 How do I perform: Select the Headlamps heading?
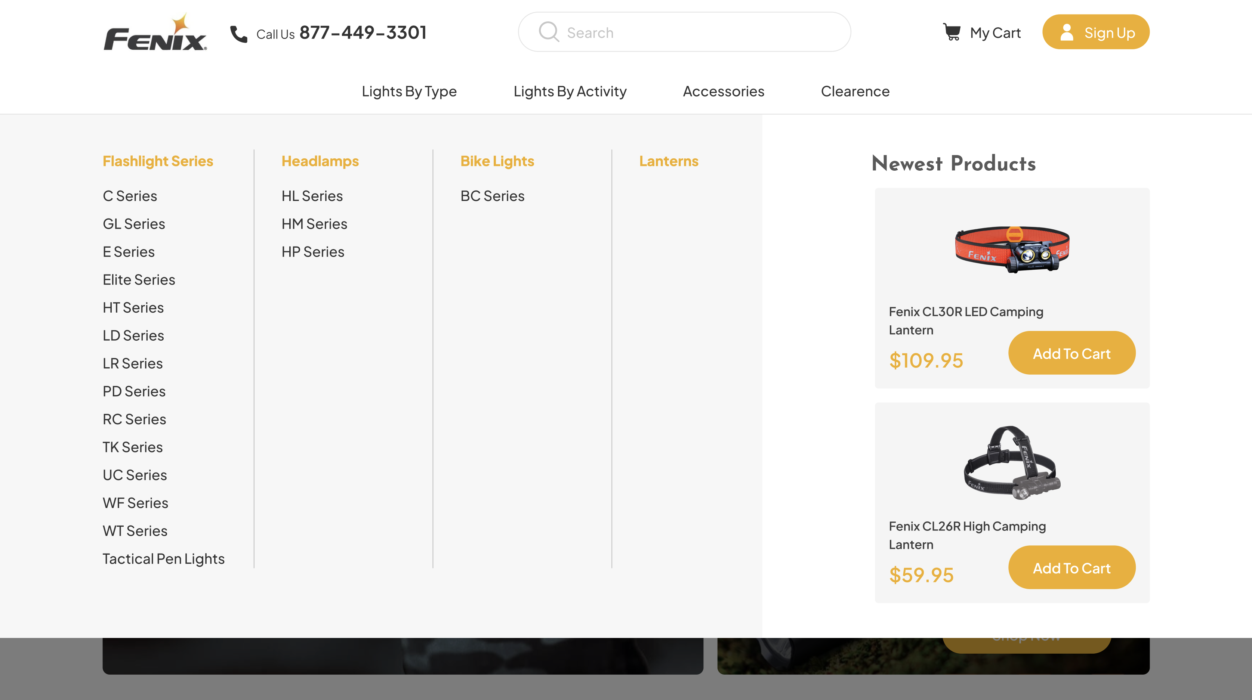click(x=320, y=161)
